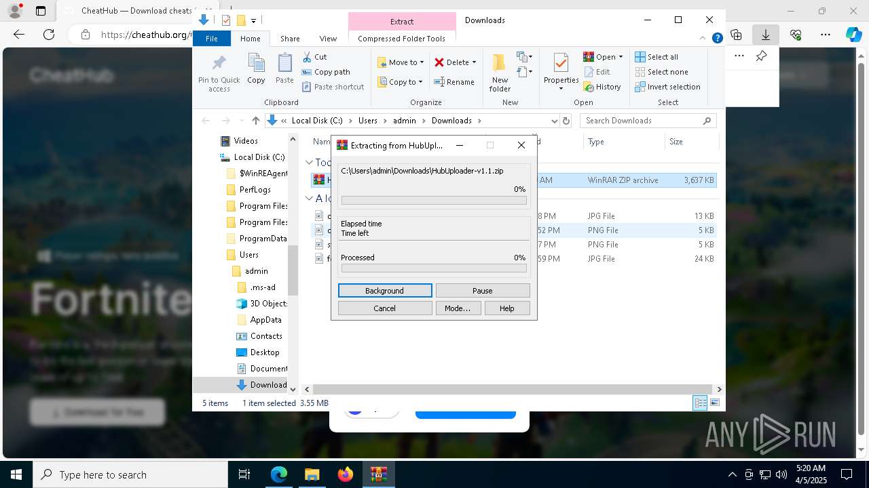
Task: Click the Refresh address bar icon
Action: (567, 121)
